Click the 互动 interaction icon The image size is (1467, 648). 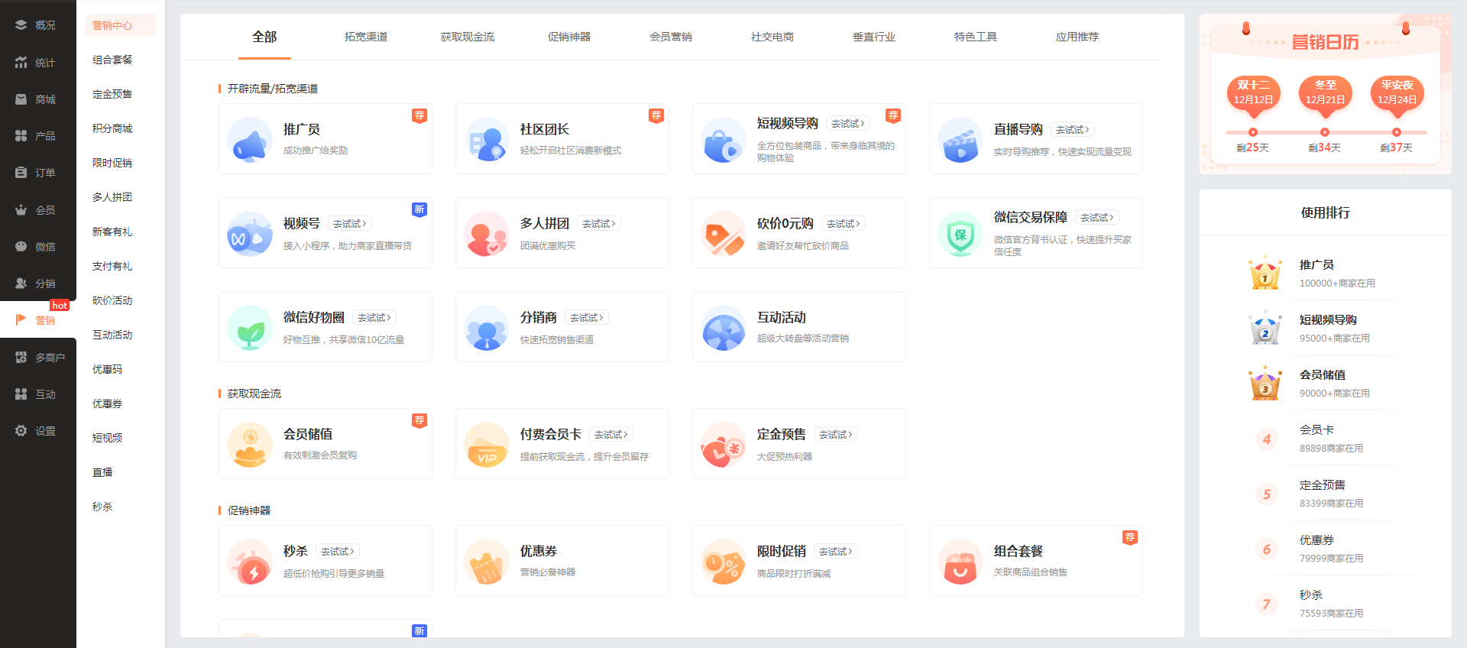[21, 394]
